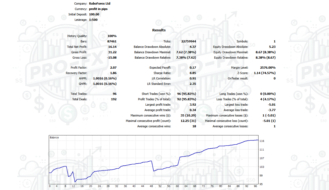Image resolution: width=329 pixels, height=190 pixels.
Task: Click Average profit trade value 0.34
Action: (x=193, y=110)
